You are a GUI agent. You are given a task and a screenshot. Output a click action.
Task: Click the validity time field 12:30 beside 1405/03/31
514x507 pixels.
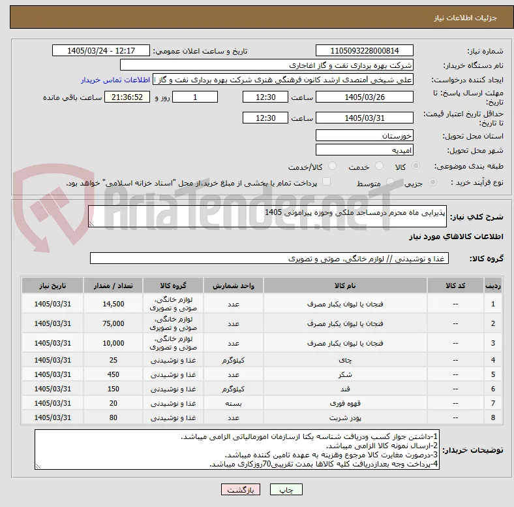pyautogui.click(x=265, y=118)
